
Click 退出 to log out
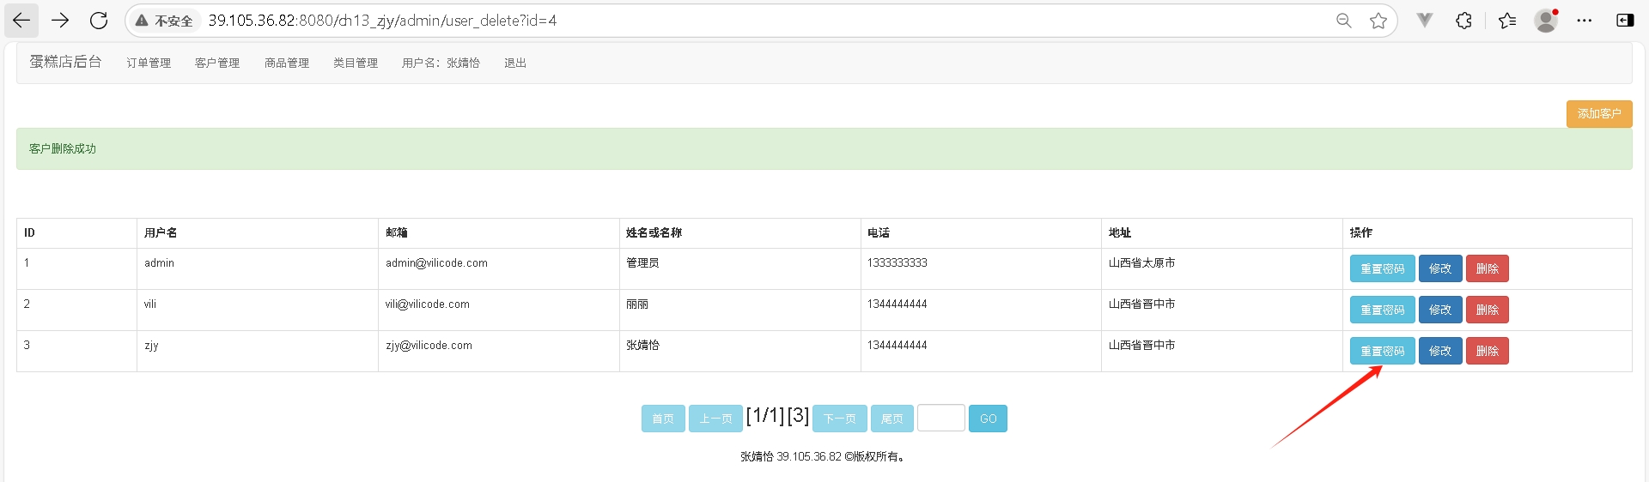pyautogui.click(x=515, y=63)
